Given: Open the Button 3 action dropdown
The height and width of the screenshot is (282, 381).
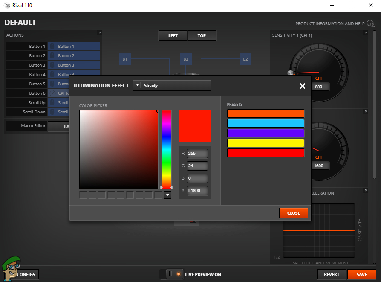Looking at the screenshot, I should pos(73,65).
